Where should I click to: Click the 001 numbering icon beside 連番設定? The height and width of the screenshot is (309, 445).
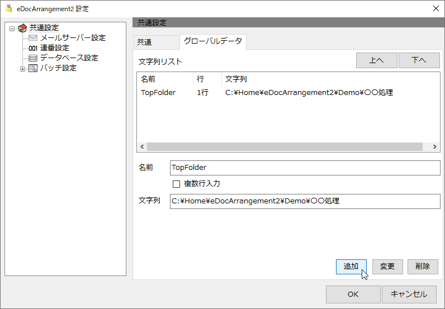tap(33, 48)
